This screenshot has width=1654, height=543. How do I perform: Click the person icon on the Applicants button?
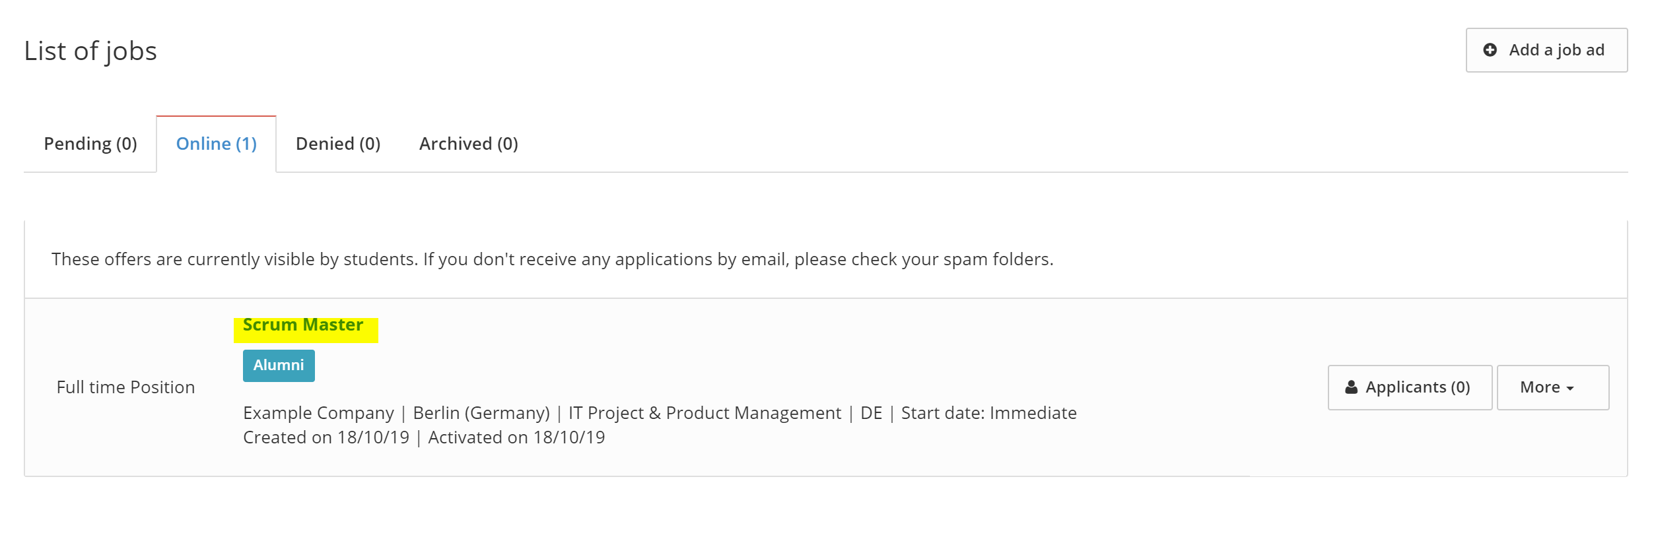coord(1352,387)
